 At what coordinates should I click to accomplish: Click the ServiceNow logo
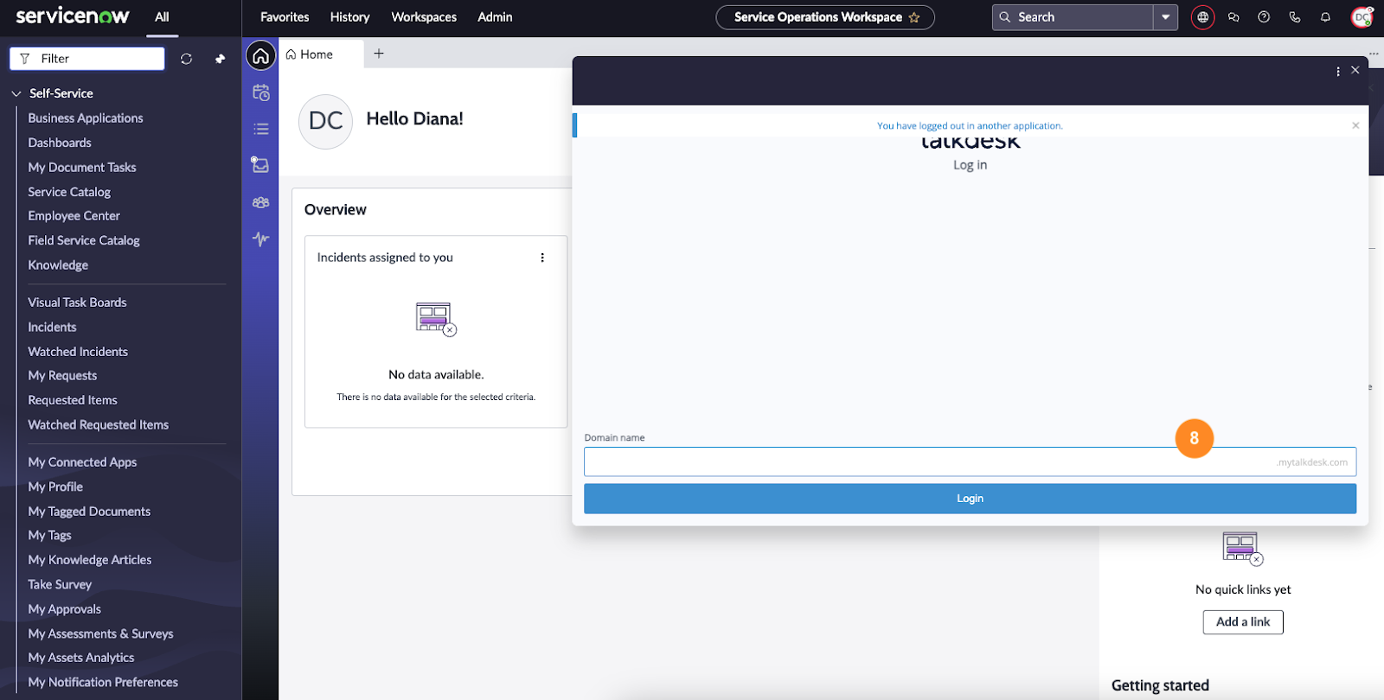pos(73,16)
